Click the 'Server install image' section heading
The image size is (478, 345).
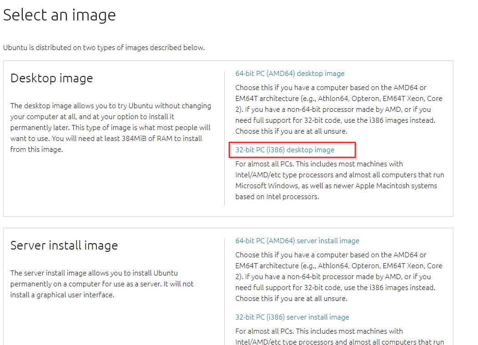coord(64,245)
